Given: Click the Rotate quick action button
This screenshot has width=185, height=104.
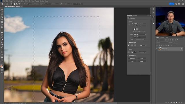Looking at the screenshot, I should 142,61.
